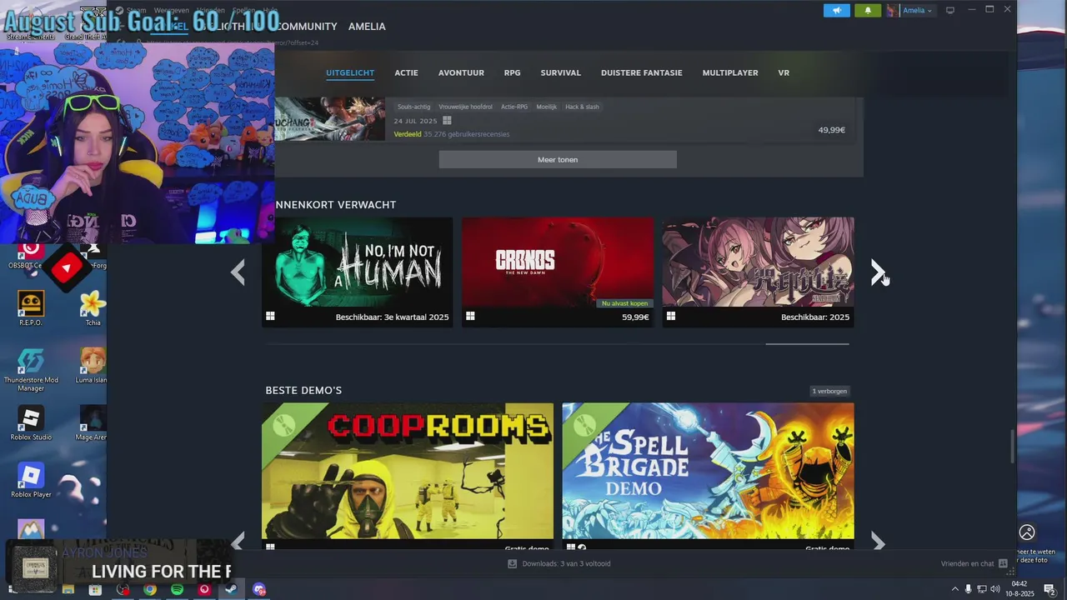Click Nu alvast kopen label
1067x600 pixels.
point(625,303)
